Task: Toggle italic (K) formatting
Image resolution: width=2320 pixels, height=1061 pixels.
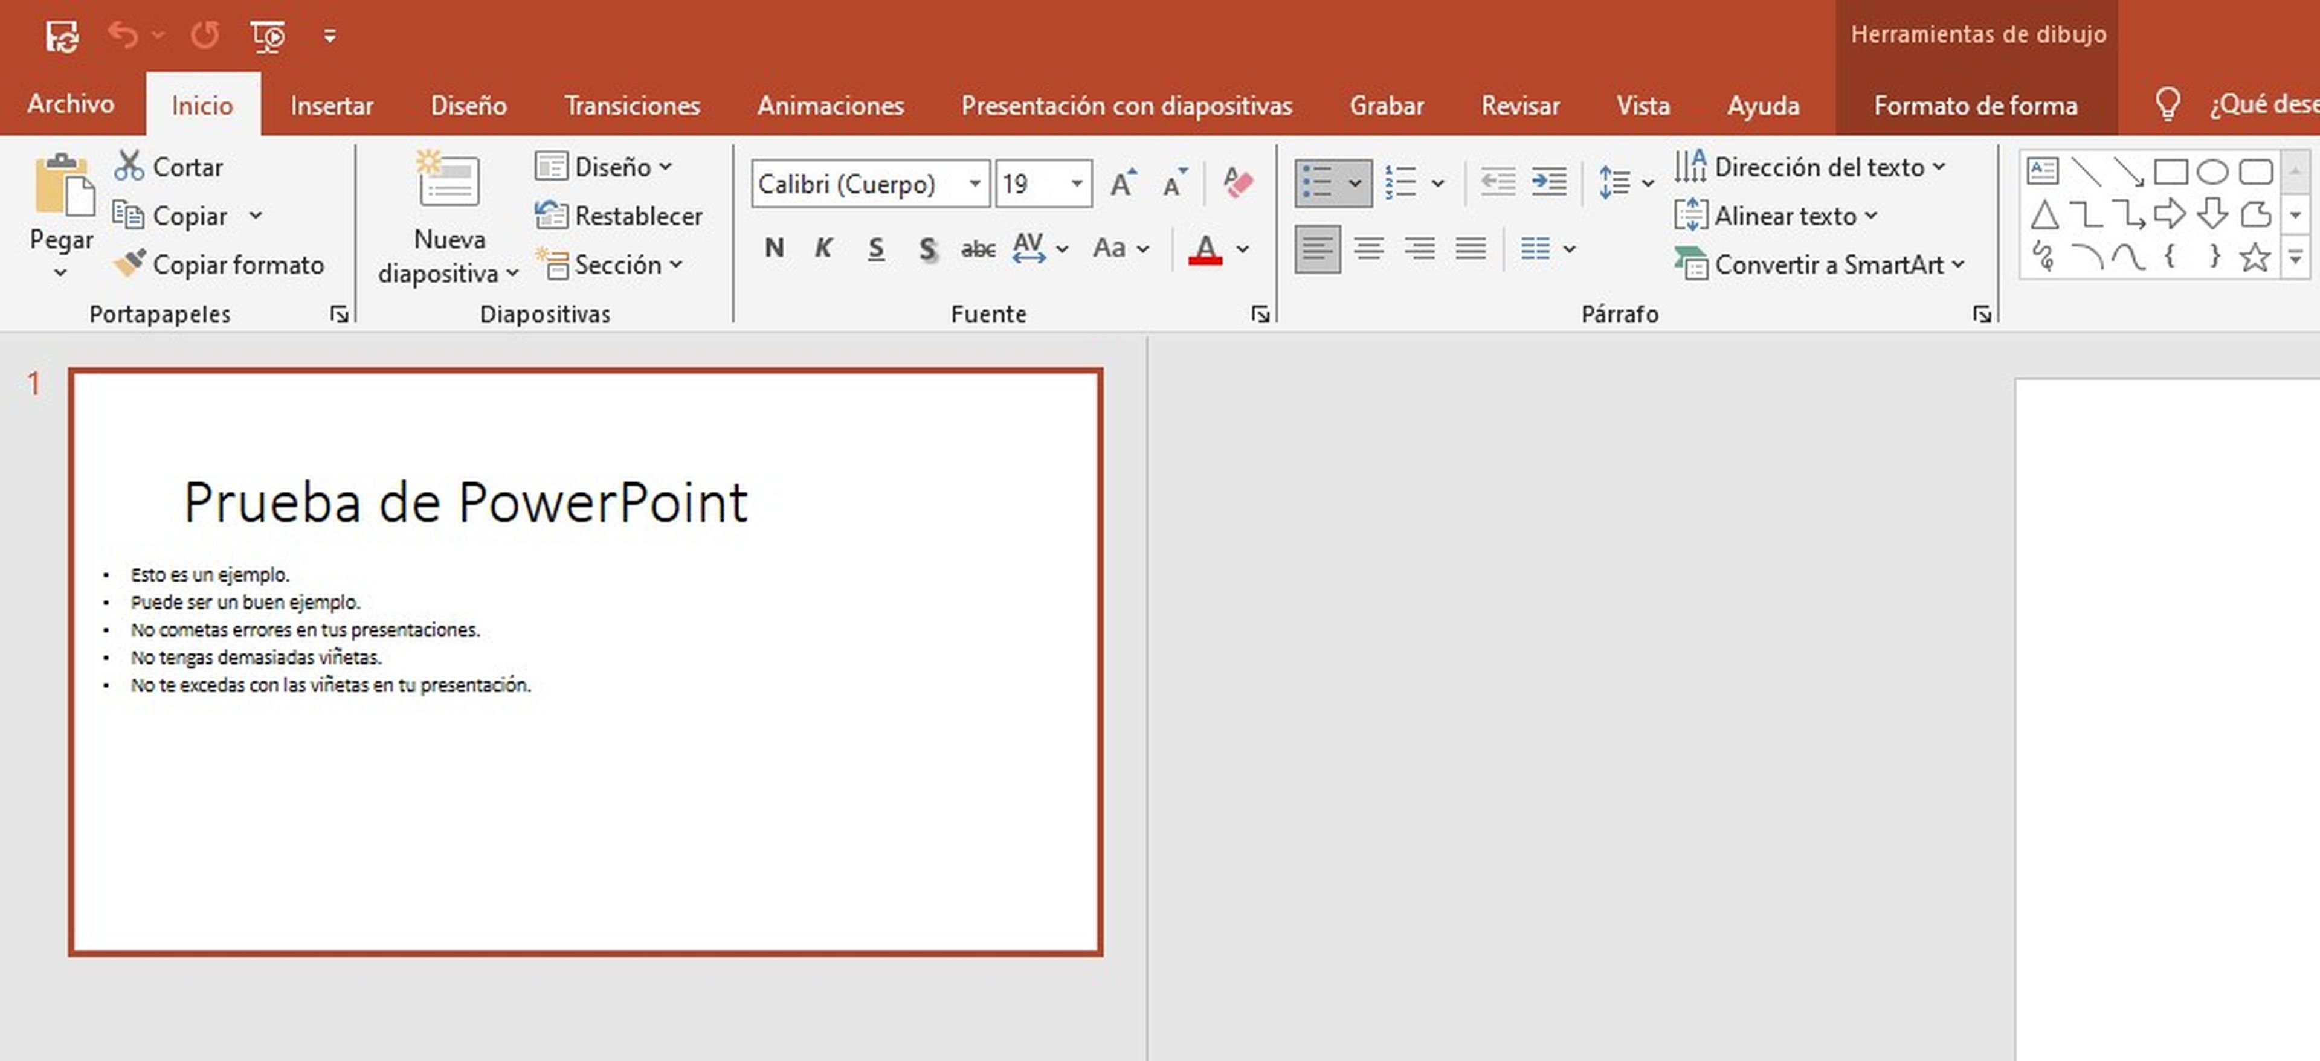Action: tap(823, 248)
